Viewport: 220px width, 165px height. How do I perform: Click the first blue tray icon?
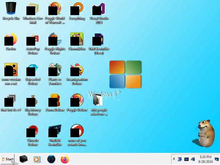[180, 159]
